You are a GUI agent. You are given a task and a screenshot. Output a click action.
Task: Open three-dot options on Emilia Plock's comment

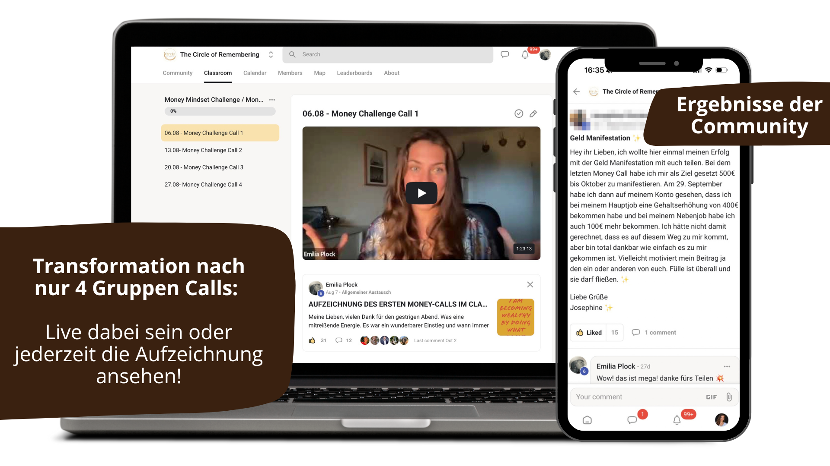(727, 366)
